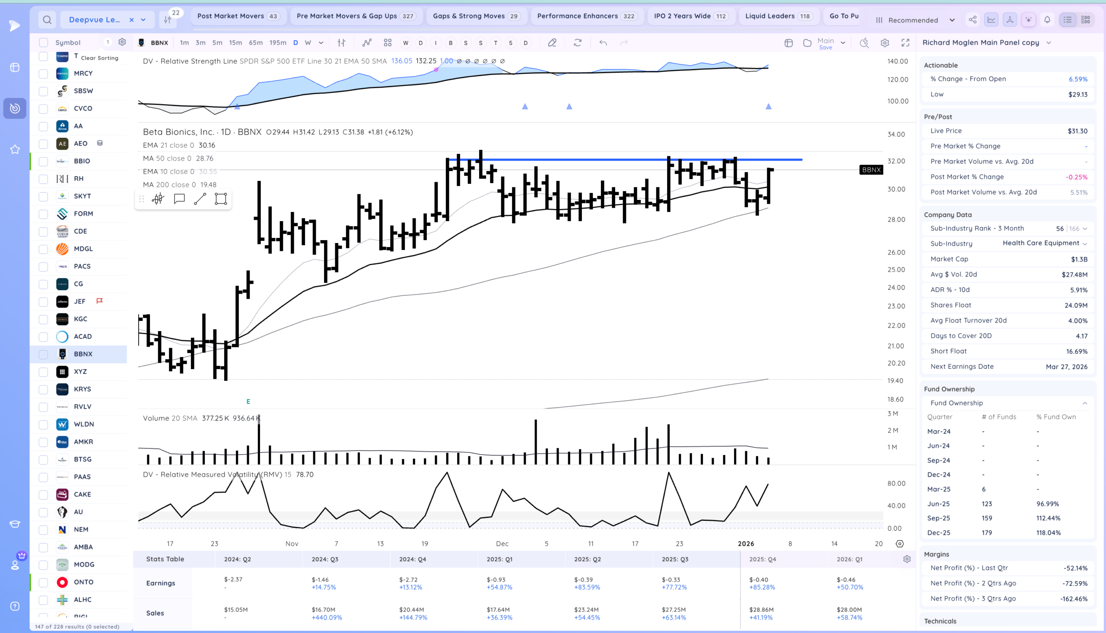Toggle the select-all Symbol checkbox
Image resolution: width=1106 pixels, height=633 pixels.
pyautogui.click(x=44, y=43)
